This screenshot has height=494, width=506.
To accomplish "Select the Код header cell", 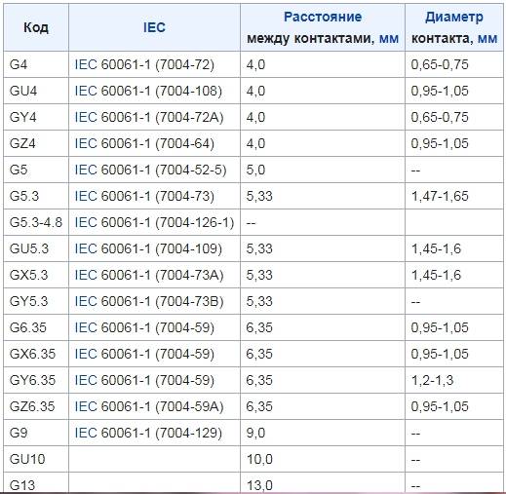I will 36,27.
